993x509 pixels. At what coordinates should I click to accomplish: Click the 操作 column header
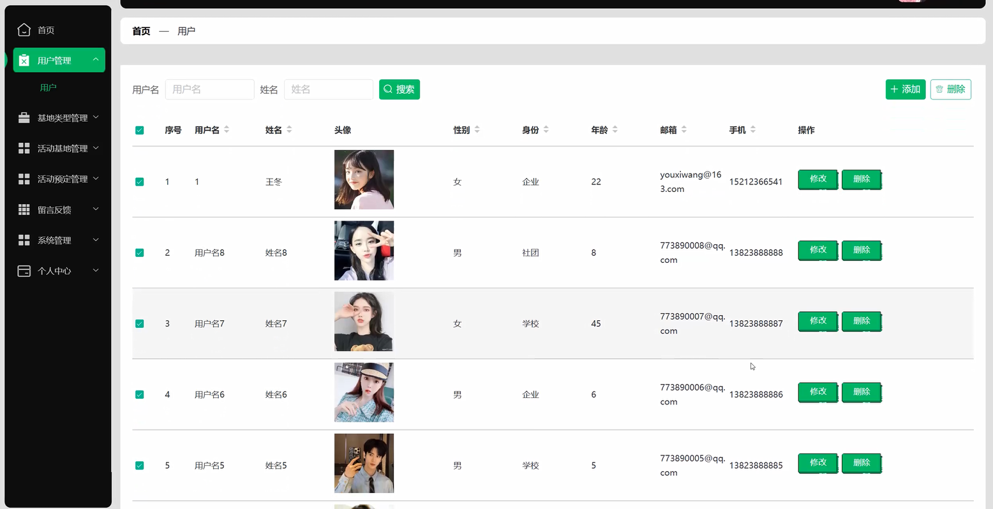coord(806,130)
